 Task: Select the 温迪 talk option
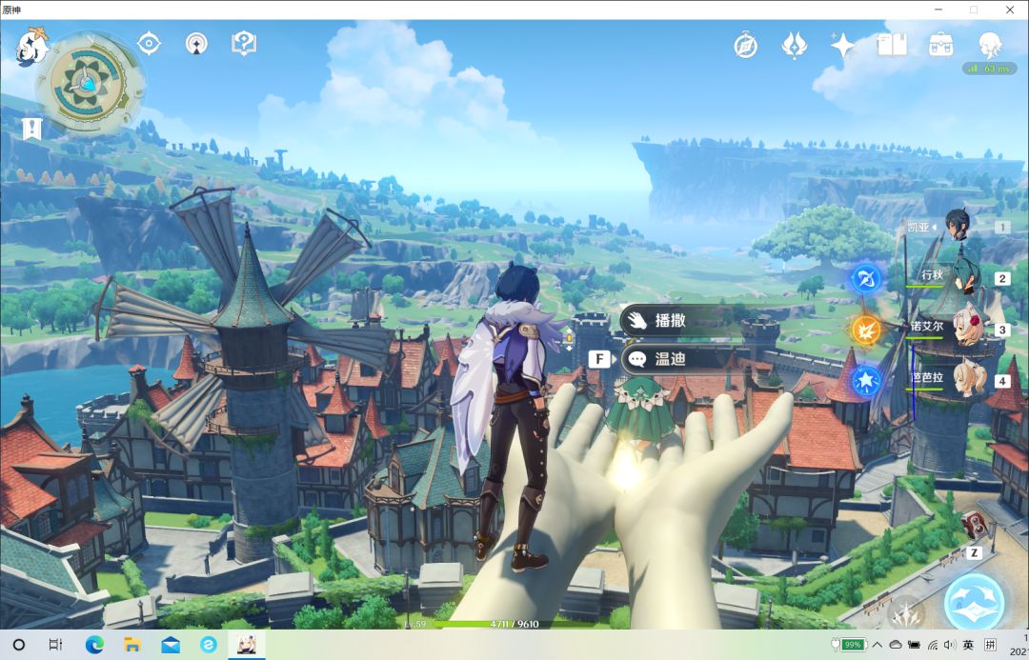pos(682,359)
